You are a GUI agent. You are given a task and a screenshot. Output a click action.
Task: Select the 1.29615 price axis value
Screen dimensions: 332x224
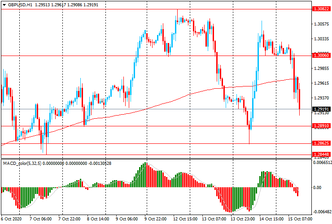click(322, 83)
